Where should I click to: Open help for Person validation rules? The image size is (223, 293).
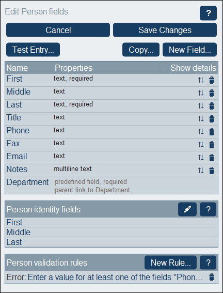click(x=208, y=263)
